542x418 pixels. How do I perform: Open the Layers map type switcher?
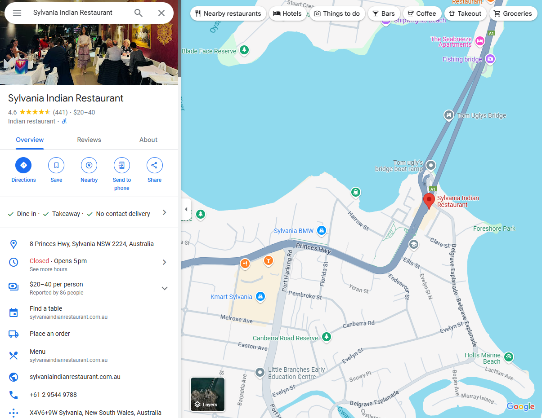[x=207, y=394]
